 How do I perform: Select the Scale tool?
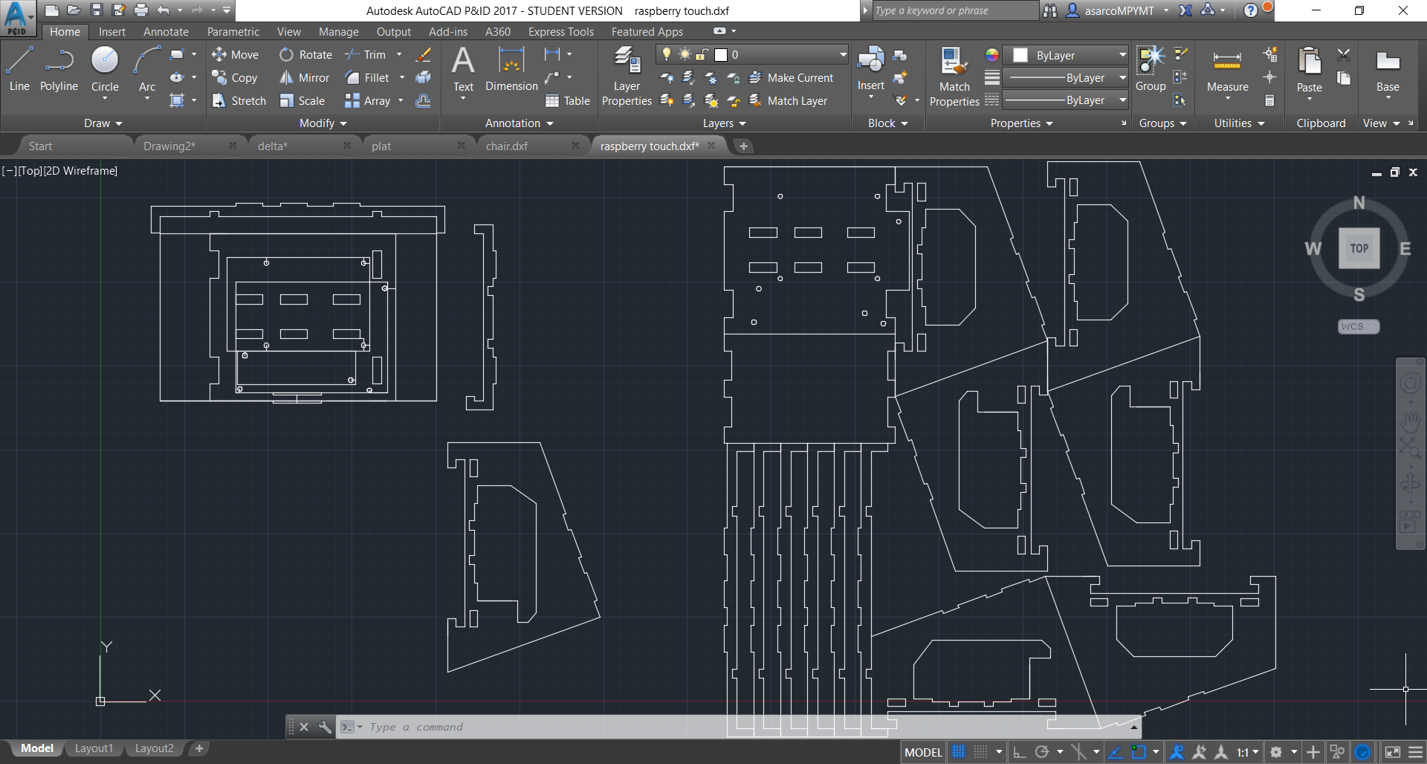pyautogui.click(x=302, y=100)
